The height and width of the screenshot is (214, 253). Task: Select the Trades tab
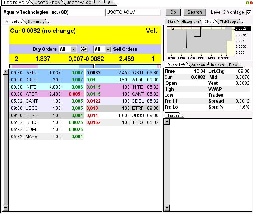pos(173,115)
